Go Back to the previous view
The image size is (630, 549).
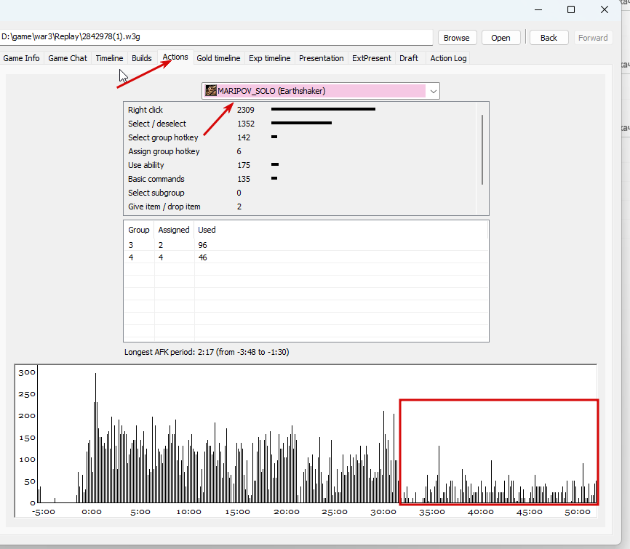tap(549, 38)
